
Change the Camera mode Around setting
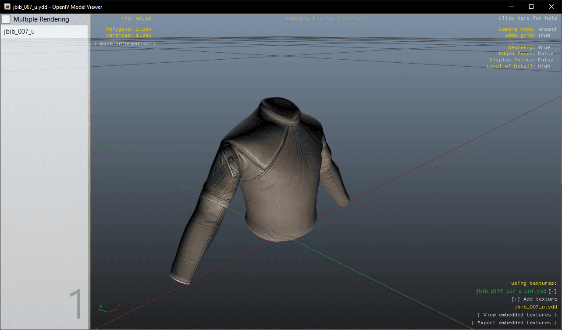pos(547,29)
